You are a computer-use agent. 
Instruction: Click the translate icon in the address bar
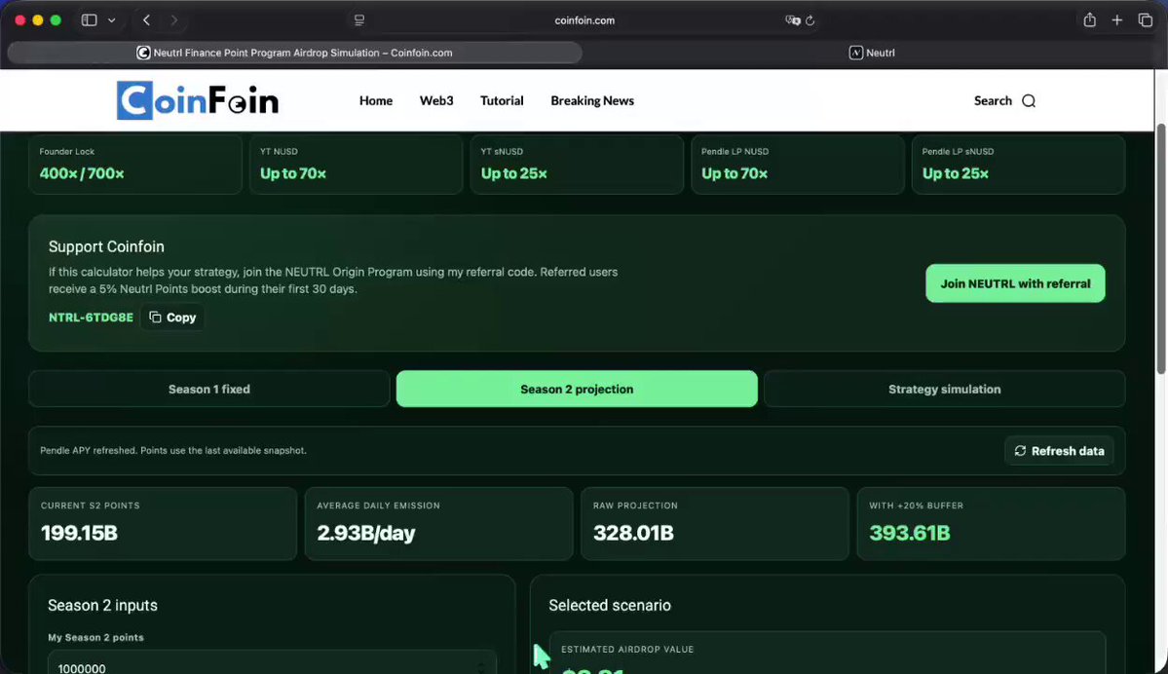[x=793, y=20]
